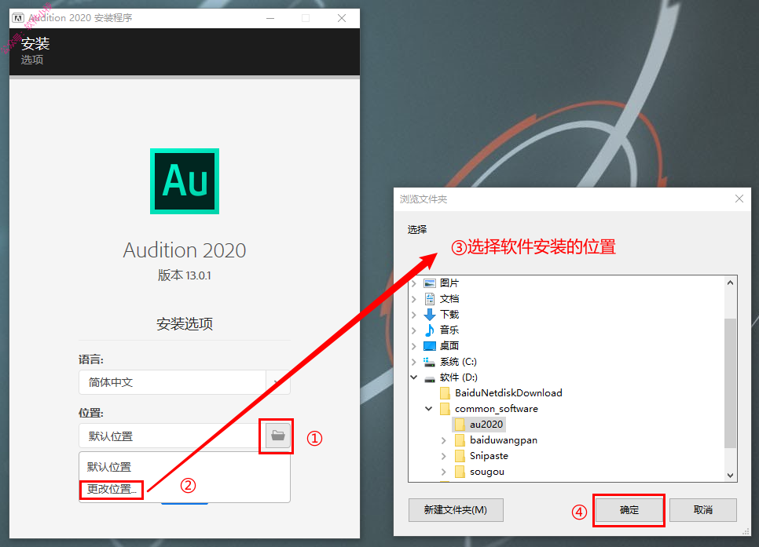Expand the sougou folder node

pyautogui.click(x=444, y=472)
